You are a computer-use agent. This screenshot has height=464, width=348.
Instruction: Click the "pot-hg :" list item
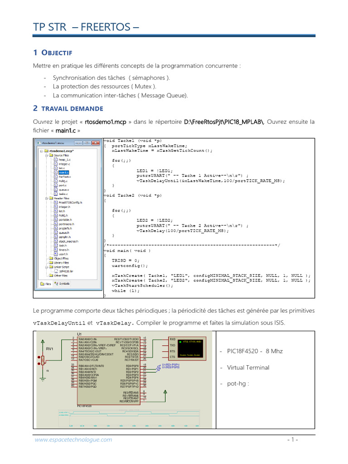coord(238,384)
